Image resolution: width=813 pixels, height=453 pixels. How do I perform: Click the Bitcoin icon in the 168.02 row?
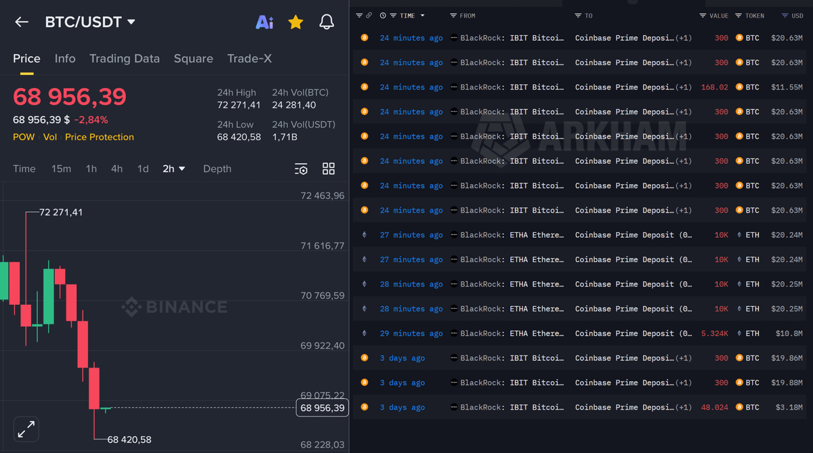click(x=364, y=87)
